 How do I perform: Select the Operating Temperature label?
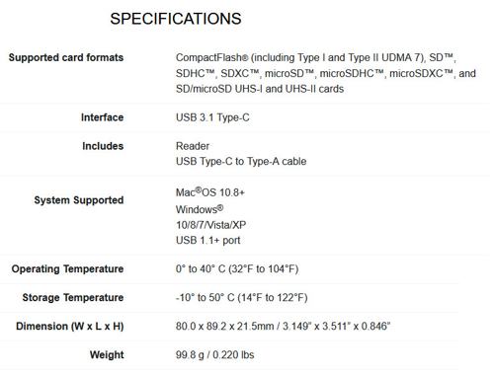[x=67, y=269]
